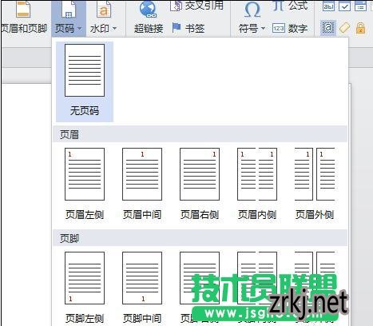Pick 页眉内侧 header inside layout

point(257,184)
